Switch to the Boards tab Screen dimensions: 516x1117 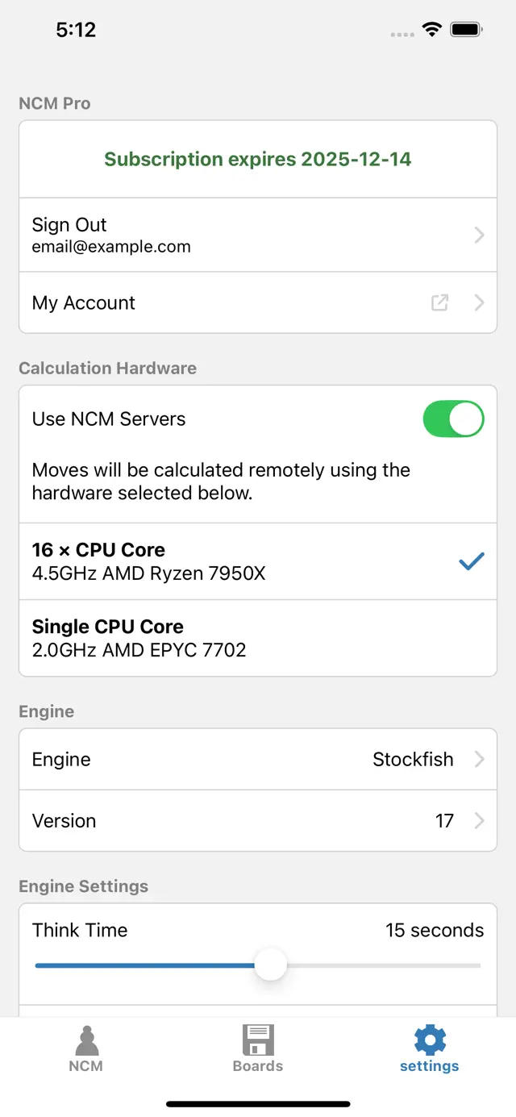click(258, 1048)
